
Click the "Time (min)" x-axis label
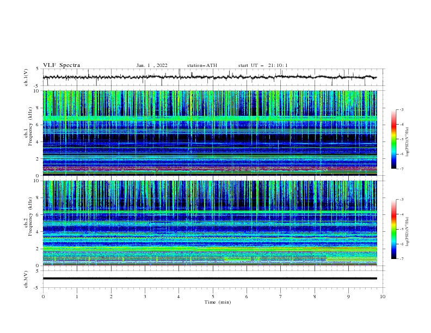pos(218,302)
